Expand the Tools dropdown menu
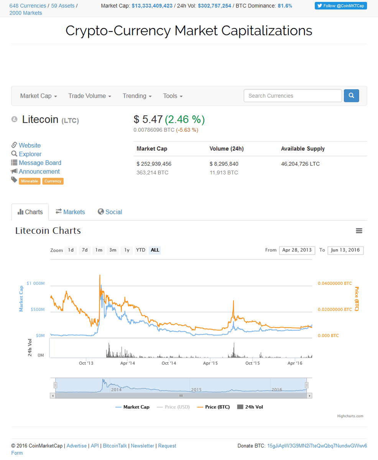 (173, 96)
